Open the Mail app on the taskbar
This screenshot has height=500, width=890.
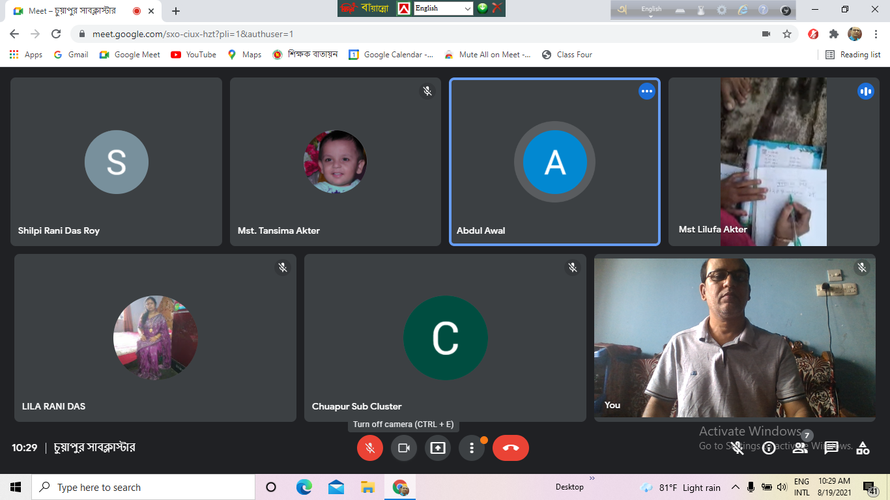[336, 487]
